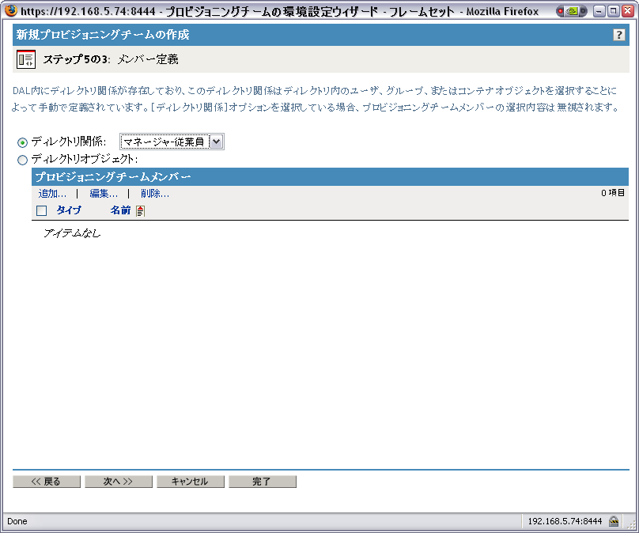Tick the select-all checkbox beside タイプ
Image resolution: width=639 pixels, height=533 pixels.
tap(42, 210)
